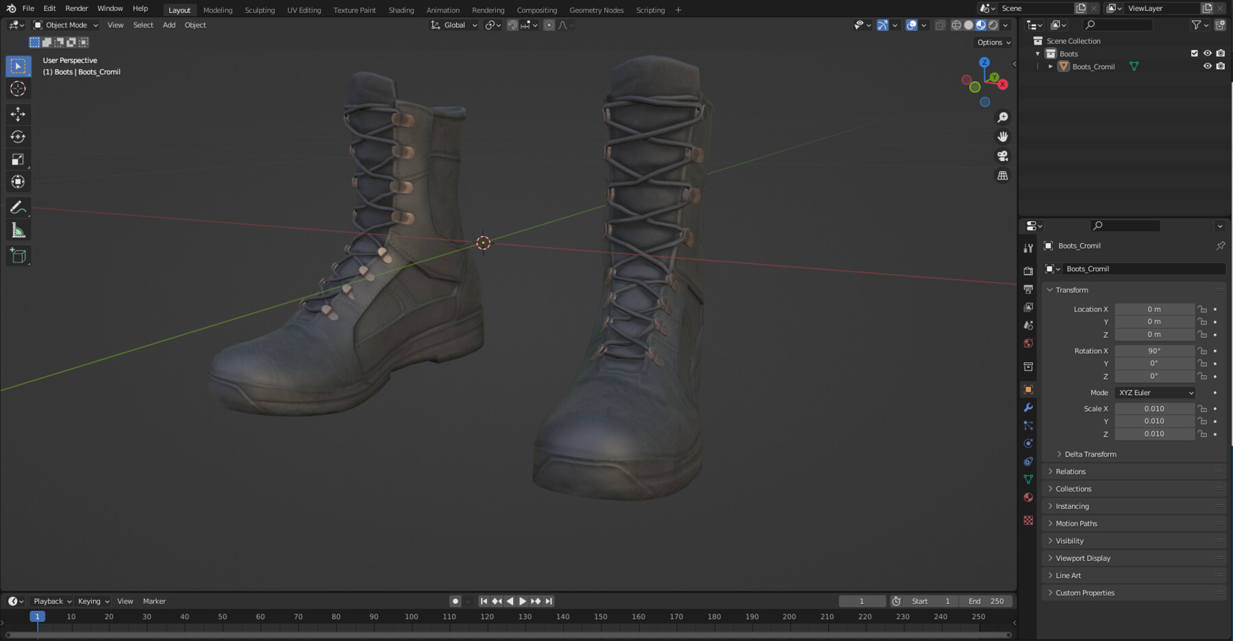Open the Modifier Properties tab
Screen dimensions: 1233x641
pyautogui.click(x=1028, y=407)
